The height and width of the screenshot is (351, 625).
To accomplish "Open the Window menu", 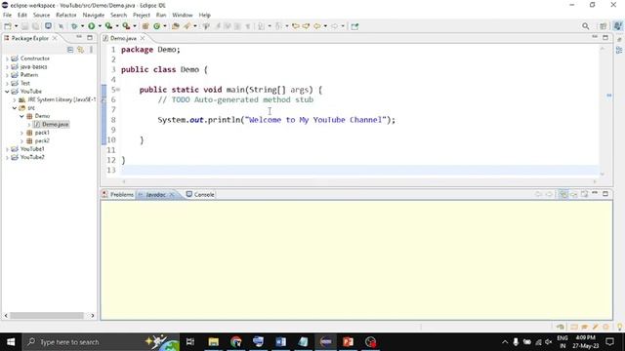I will coord(183,16).
